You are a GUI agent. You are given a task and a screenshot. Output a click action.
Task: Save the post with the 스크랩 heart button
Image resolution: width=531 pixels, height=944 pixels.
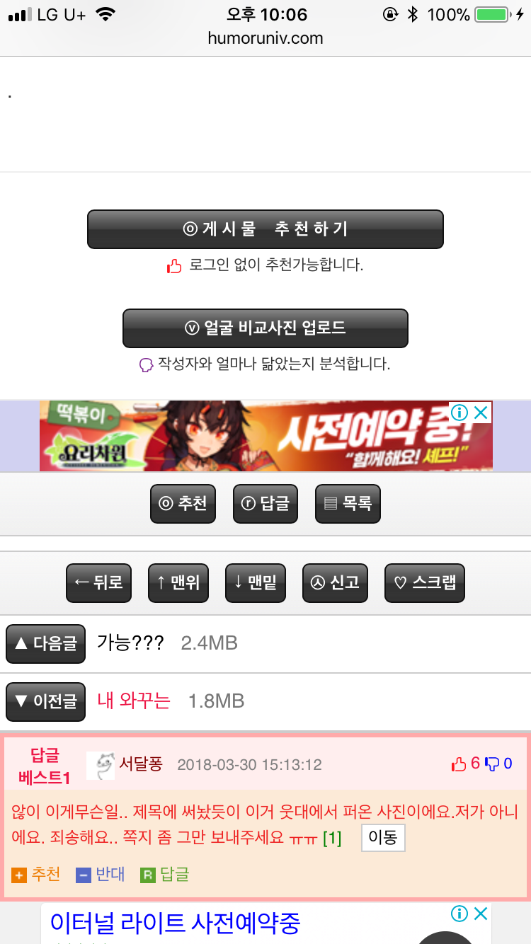coord(425,583)
